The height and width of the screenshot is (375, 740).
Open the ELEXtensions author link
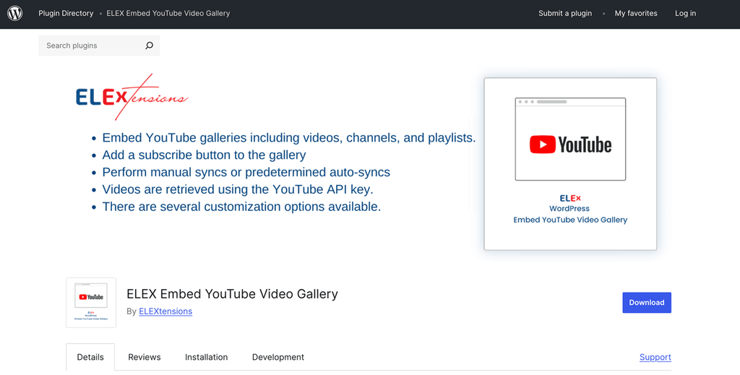tap(165, 311)
